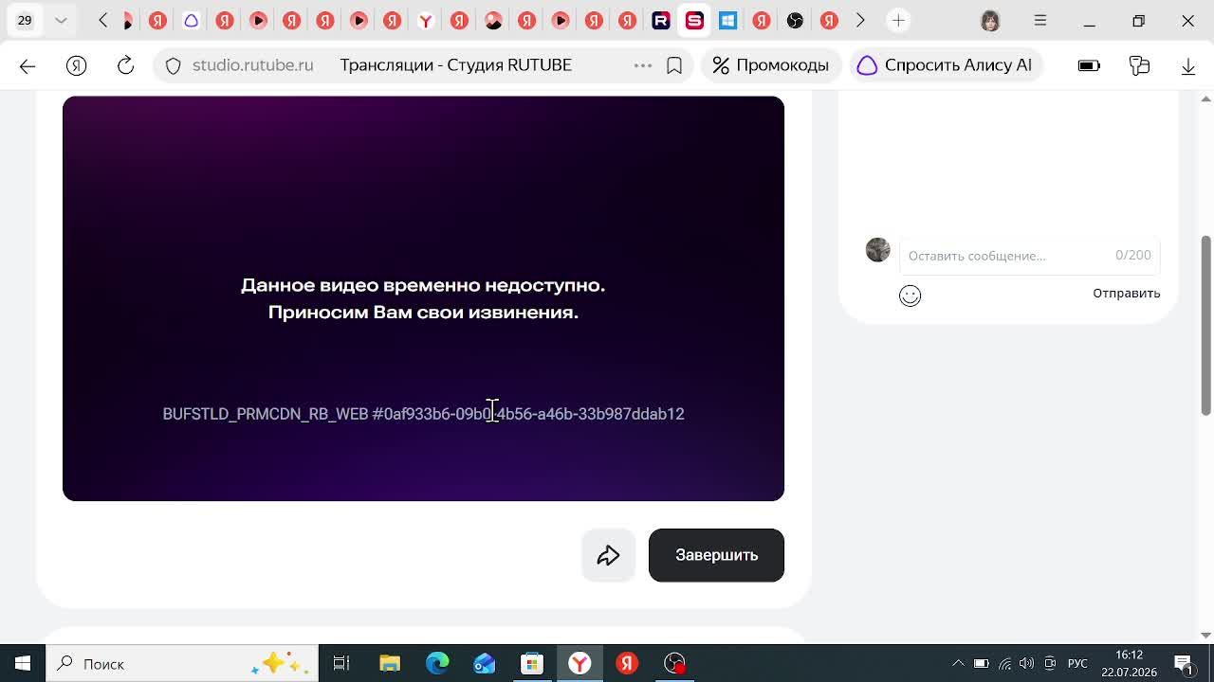
Task: Open the red Яндекс taskbar app
Action: point(627,663)
